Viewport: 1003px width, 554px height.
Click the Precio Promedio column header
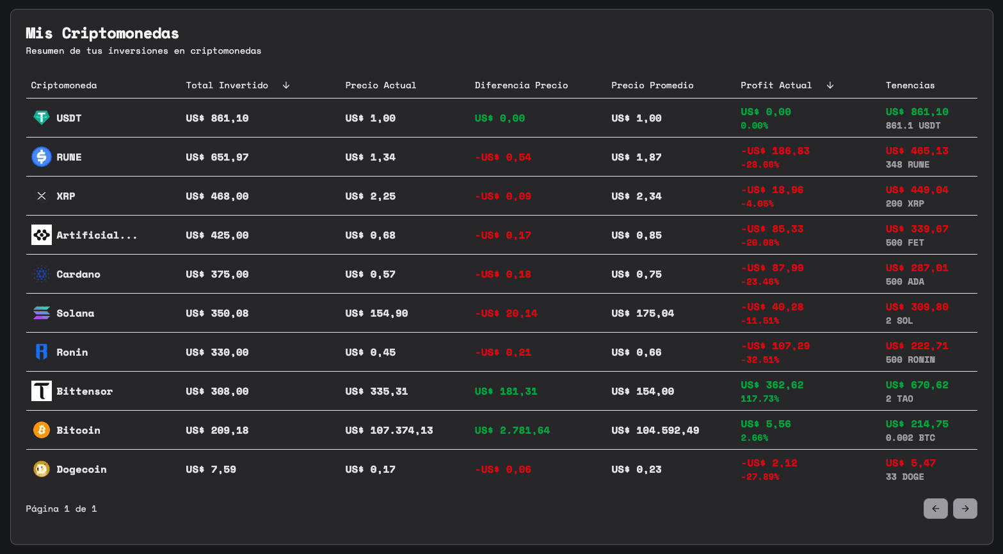tap(652, 85)
